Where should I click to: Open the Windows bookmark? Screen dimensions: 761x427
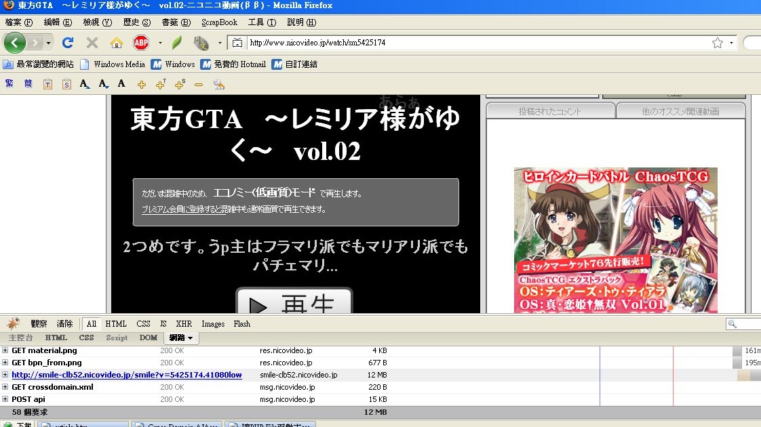click(173, 64)
